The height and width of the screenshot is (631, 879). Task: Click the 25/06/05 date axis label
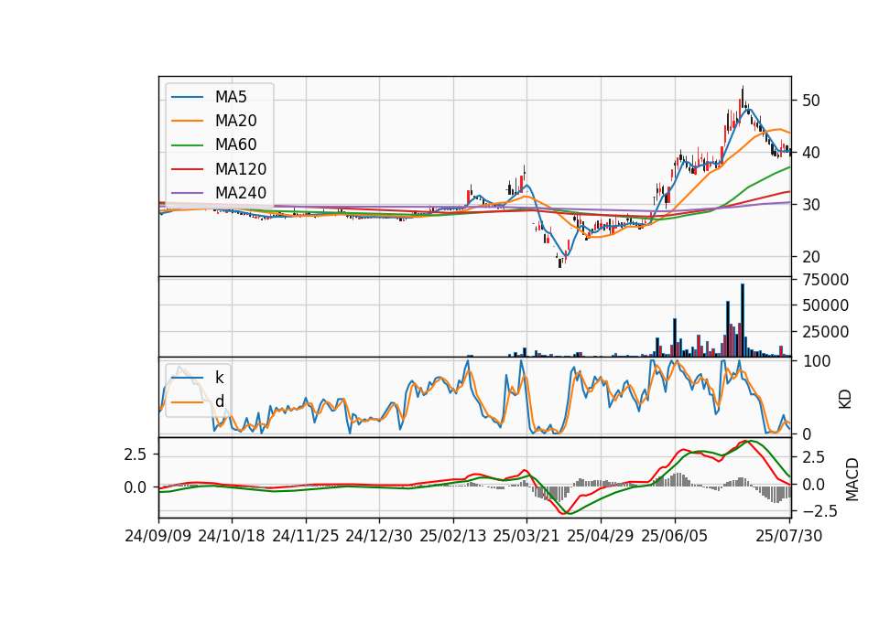[x=675, y=536]
